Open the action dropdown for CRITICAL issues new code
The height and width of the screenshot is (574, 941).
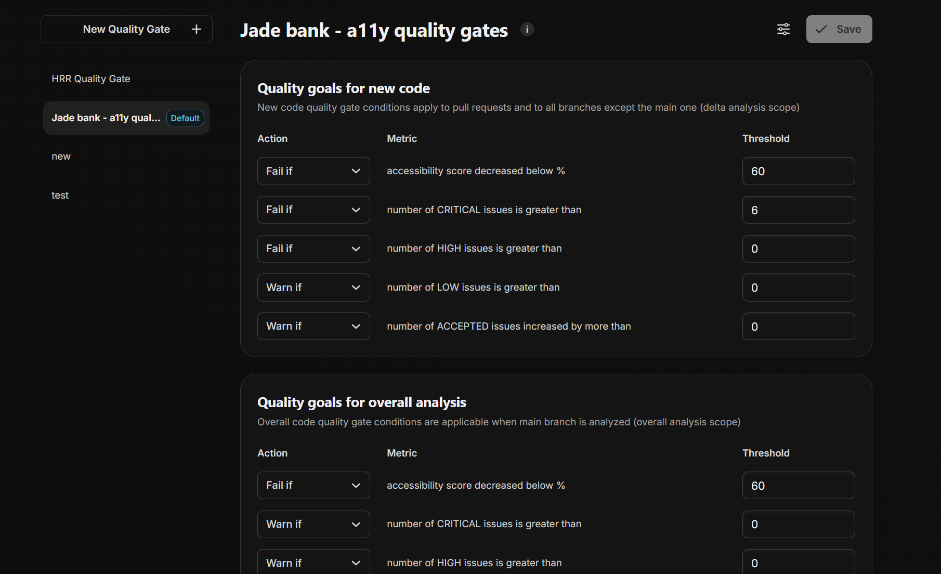click(313, 210)
